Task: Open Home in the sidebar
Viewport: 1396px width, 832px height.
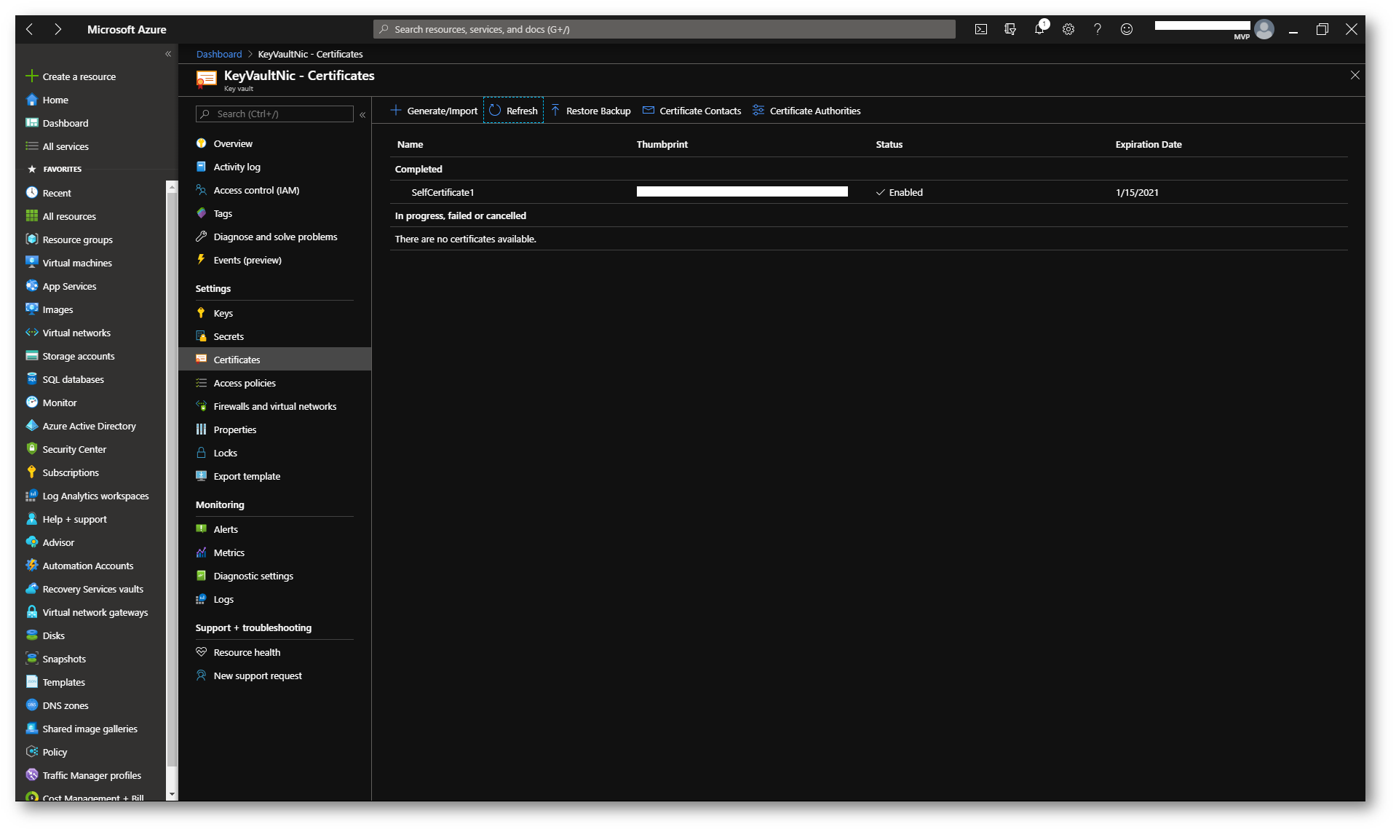Action: (47, 100)
